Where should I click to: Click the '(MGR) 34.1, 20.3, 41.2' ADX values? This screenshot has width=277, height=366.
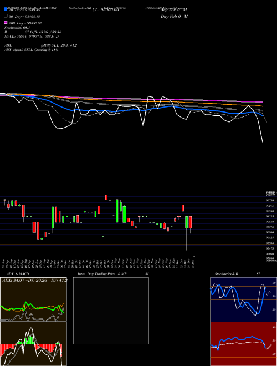click(59, 45)
